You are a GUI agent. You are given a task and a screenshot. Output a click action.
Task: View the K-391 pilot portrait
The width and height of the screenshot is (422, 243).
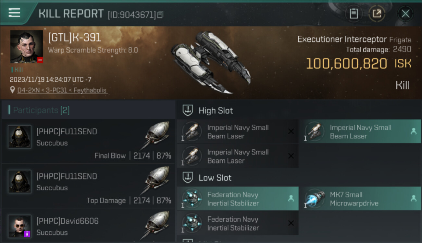point(27,46)
